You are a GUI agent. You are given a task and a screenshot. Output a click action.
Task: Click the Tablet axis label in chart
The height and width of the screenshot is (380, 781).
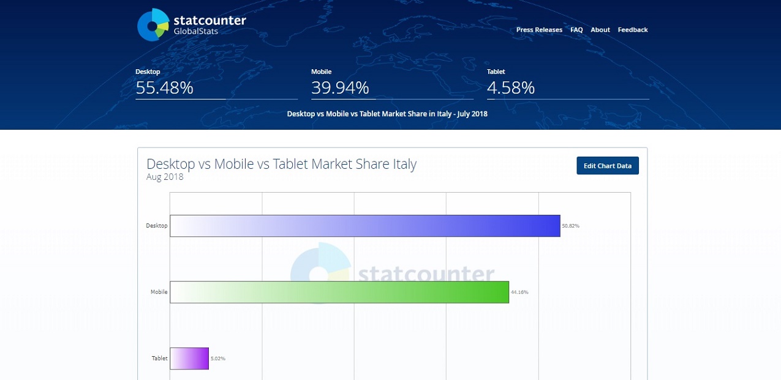160,359
